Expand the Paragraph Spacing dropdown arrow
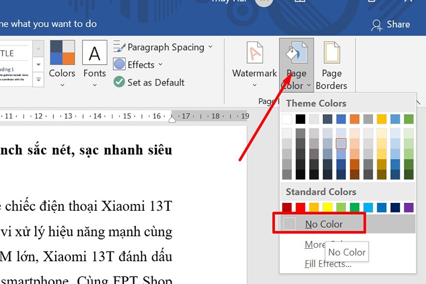This screenshot has width=426, height=284. pyautogui.click(x=211, y=47)
